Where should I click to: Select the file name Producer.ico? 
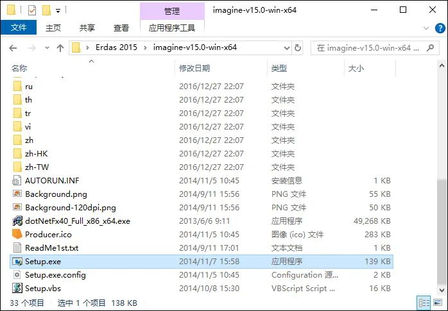[x=48, y=234]
